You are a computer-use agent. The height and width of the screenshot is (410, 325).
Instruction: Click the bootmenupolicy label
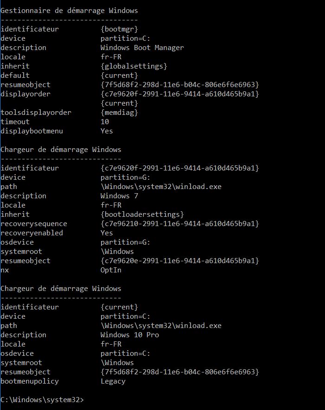pos(30,381)
